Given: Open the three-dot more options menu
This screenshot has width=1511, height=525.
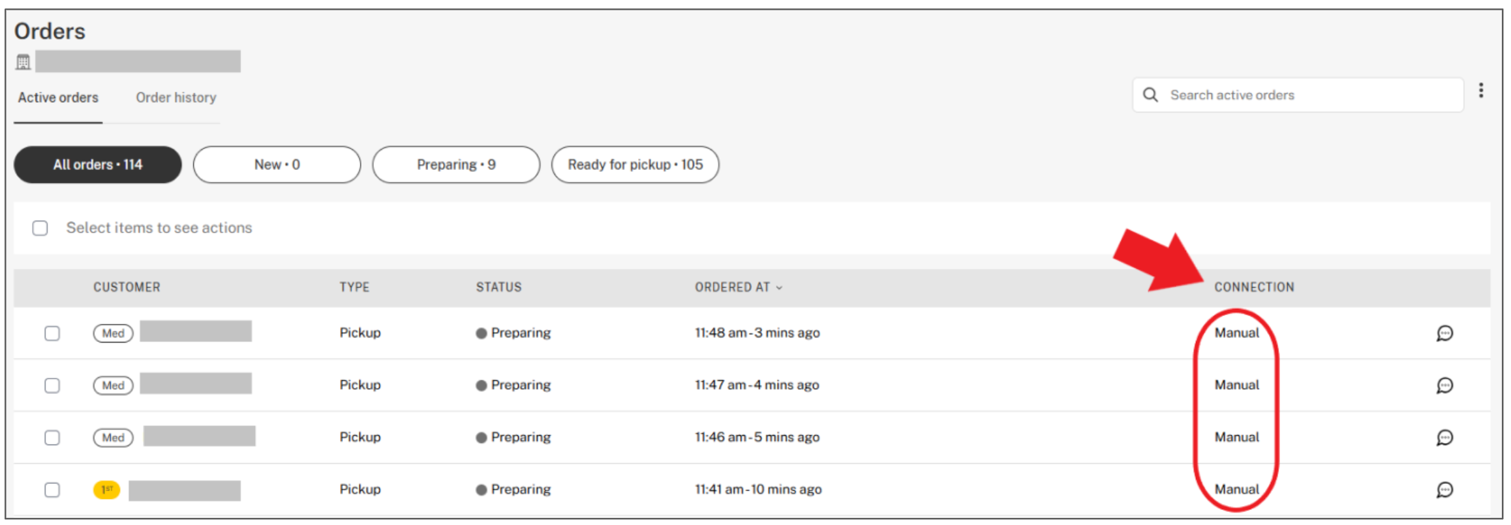Looking at the screenshot, I should point(1481,91).
